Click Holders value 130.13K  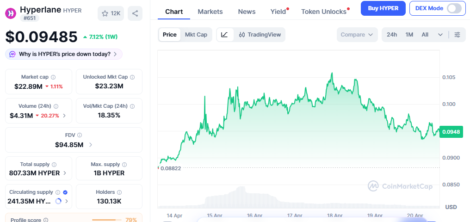109,201
